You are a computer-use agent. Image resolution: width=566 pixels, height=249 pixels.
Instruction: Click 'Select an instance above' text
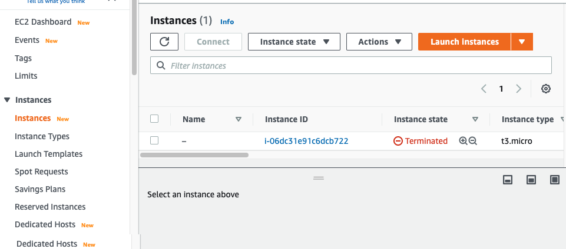pyautogui.click(x=193, y=194)
